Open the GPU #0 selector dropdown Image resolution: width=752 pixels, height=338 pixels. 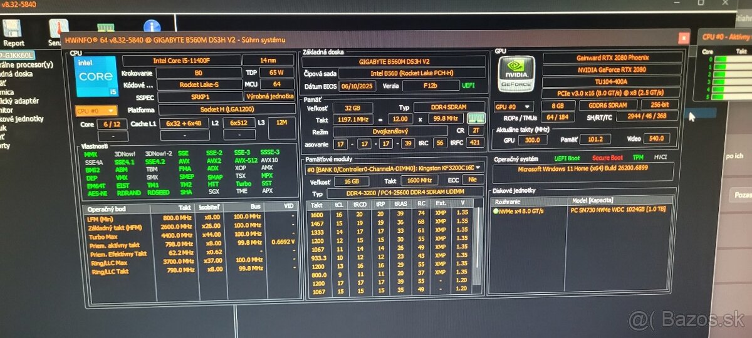click(513, 106)
